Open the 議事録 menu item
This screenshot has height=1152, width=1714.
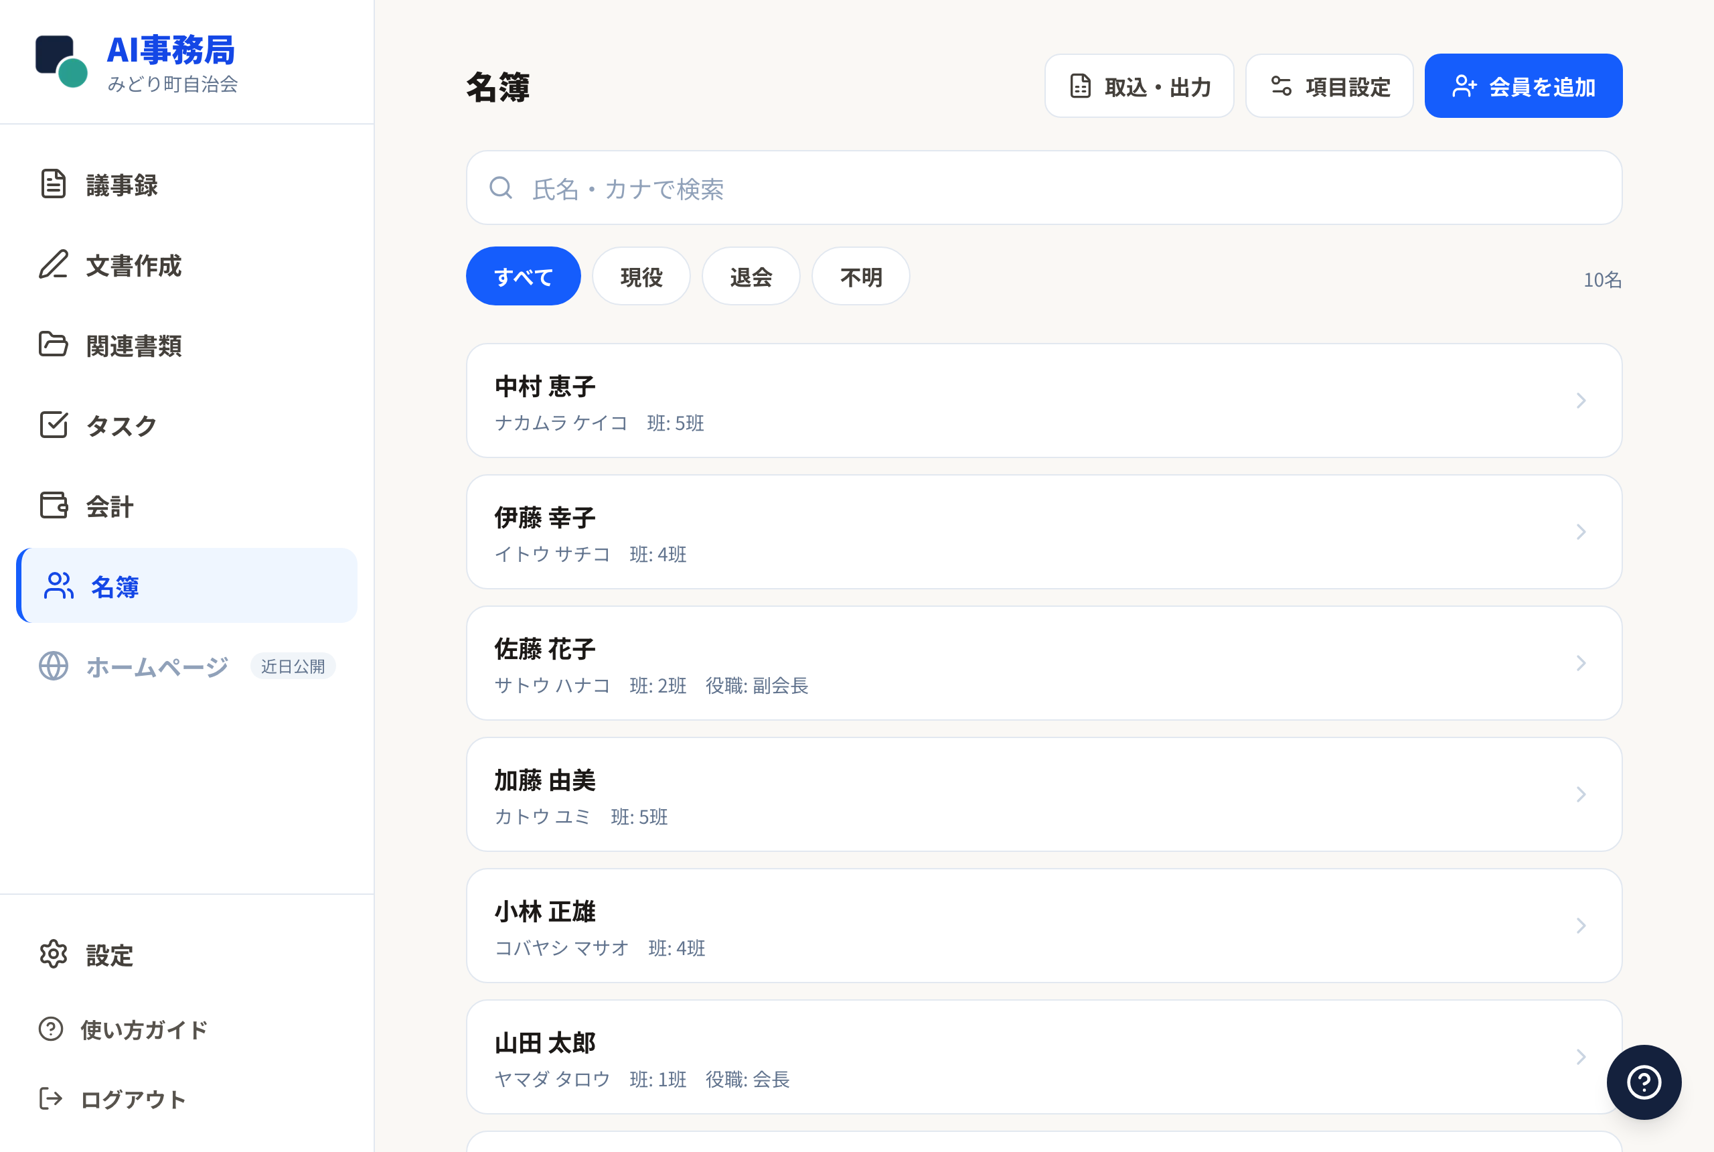click(187, 184)
